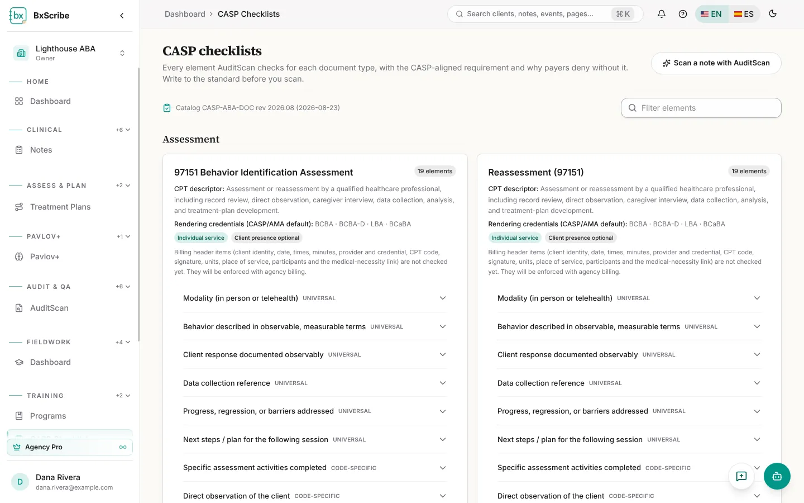Click Individual service tag in 97151 card

201,238
